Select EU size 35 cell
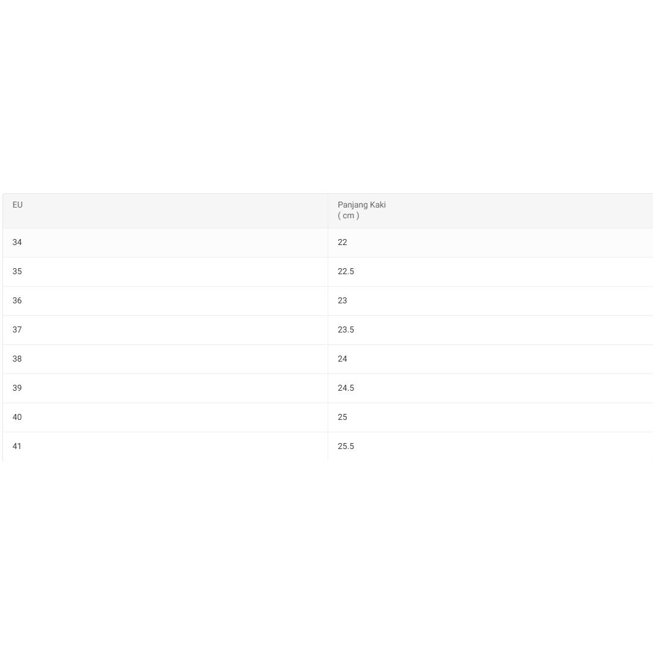The width and height of the screenshot is (653, 653). click(17, 272)
